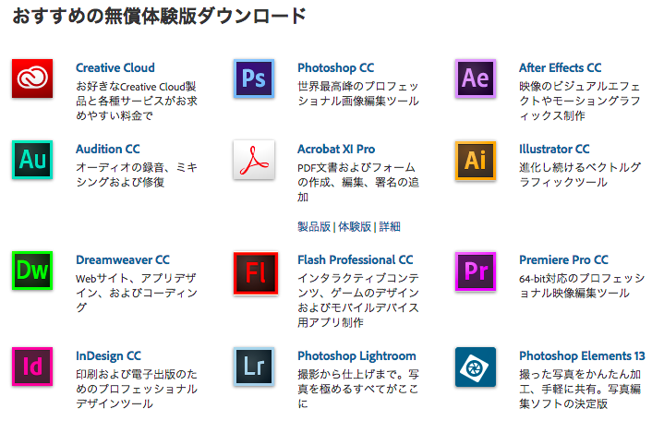This screenshot has width=652, height=421.
Task: Click the red Creative Cloud icon
Action: pyautogui.click(x=32, y=78)
